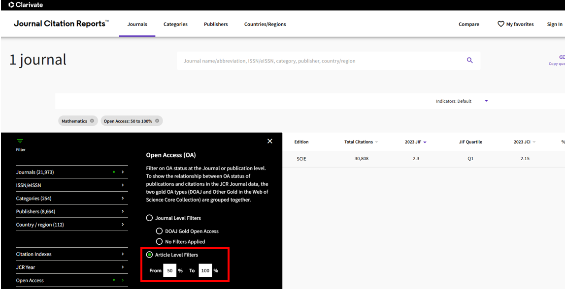Expand the Open Access filter

tap(72, 280)
